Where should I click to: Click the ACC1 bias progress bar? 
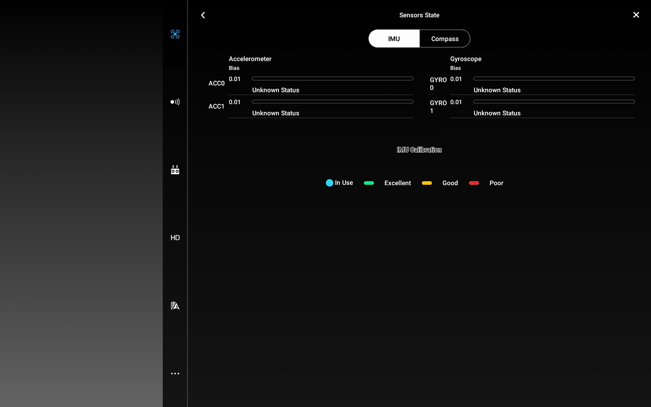[333, 101]
